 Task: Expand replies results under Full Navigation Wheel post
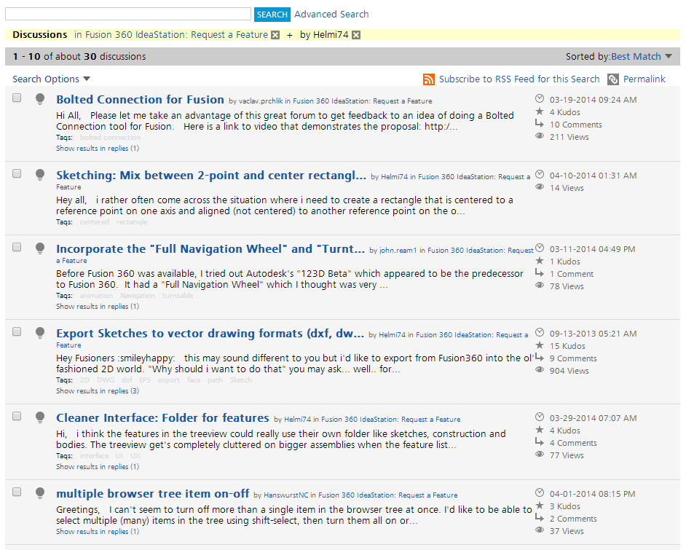point(98,306)
